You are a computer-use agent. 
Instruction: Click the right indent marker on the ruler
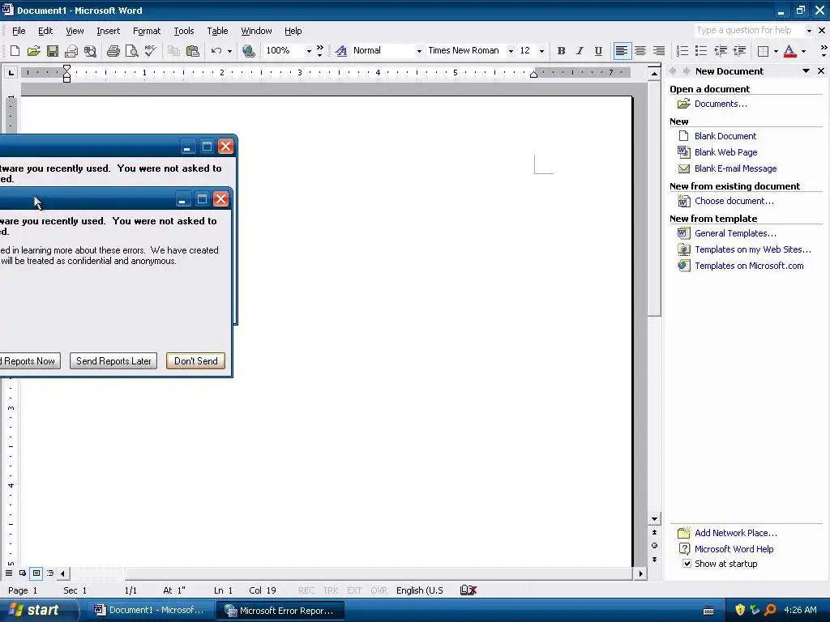point(533,75)
